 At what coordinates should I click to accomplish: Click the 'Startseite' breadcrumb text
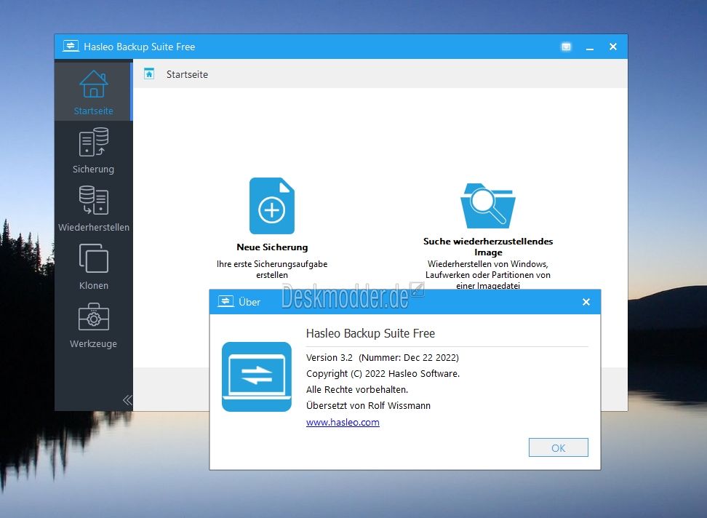coord(187,74)
